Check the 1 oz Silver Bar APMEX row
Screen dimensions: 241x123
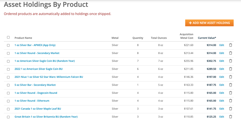(8, 45)
